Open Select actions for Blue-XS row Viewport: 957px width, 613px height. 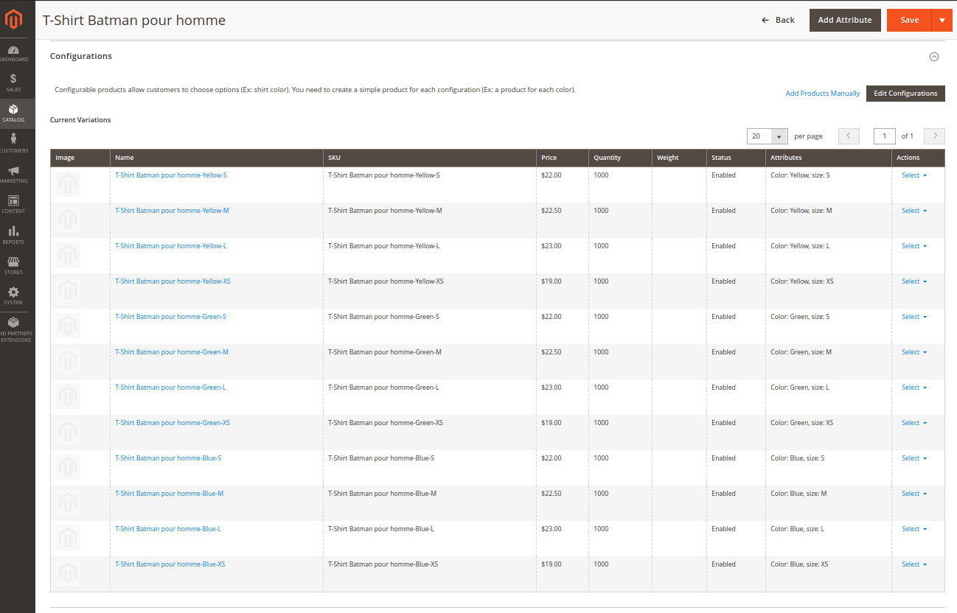(x=914, y=564)
